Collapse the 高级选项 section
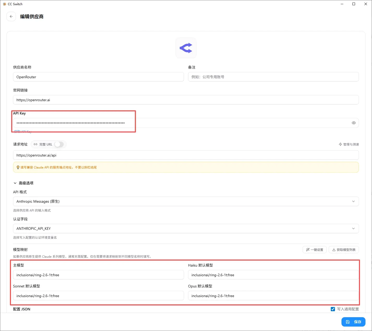 [x=23, y=183]
